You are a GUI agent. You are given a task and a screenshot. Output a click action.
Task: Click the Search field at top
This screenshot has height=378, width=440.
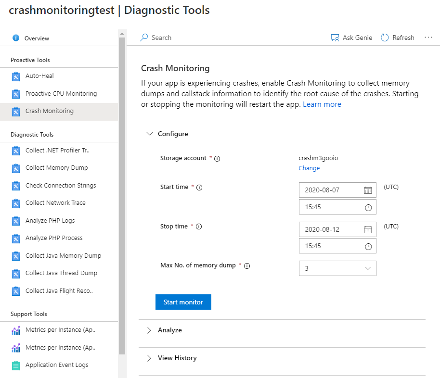coord(161,38)
